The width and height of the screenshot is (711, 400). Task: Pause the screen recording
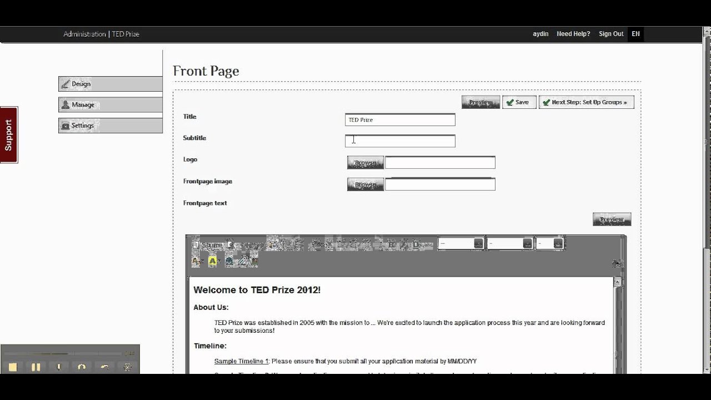pyautogui.click(x=36, y=367)
